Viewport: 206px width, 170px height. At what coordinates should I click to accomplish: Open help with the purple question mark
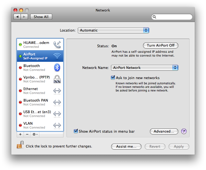click(x=184, y=131)
